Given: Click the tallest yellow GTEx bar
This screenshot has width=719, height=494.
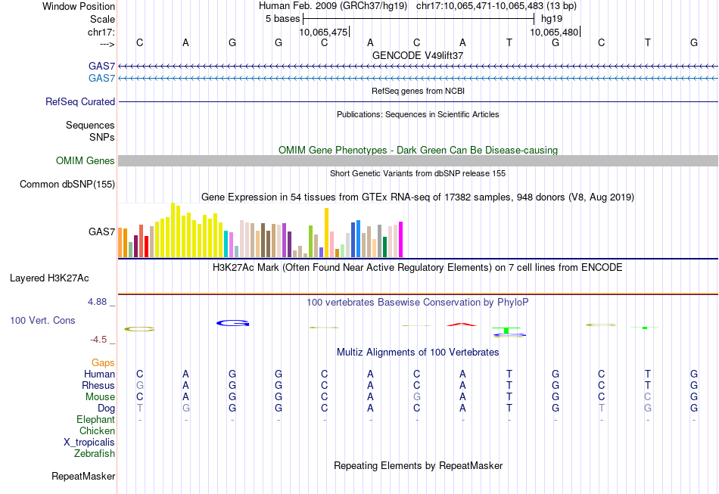Looking at the screenshot, I should click(173, 230).
